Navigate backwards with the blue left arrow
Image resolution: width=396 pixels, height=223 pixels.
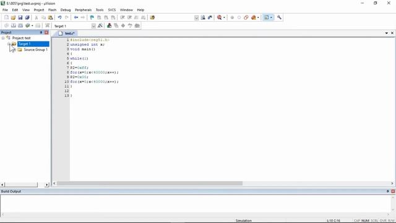pyautogui.click(x=75, y=17)
